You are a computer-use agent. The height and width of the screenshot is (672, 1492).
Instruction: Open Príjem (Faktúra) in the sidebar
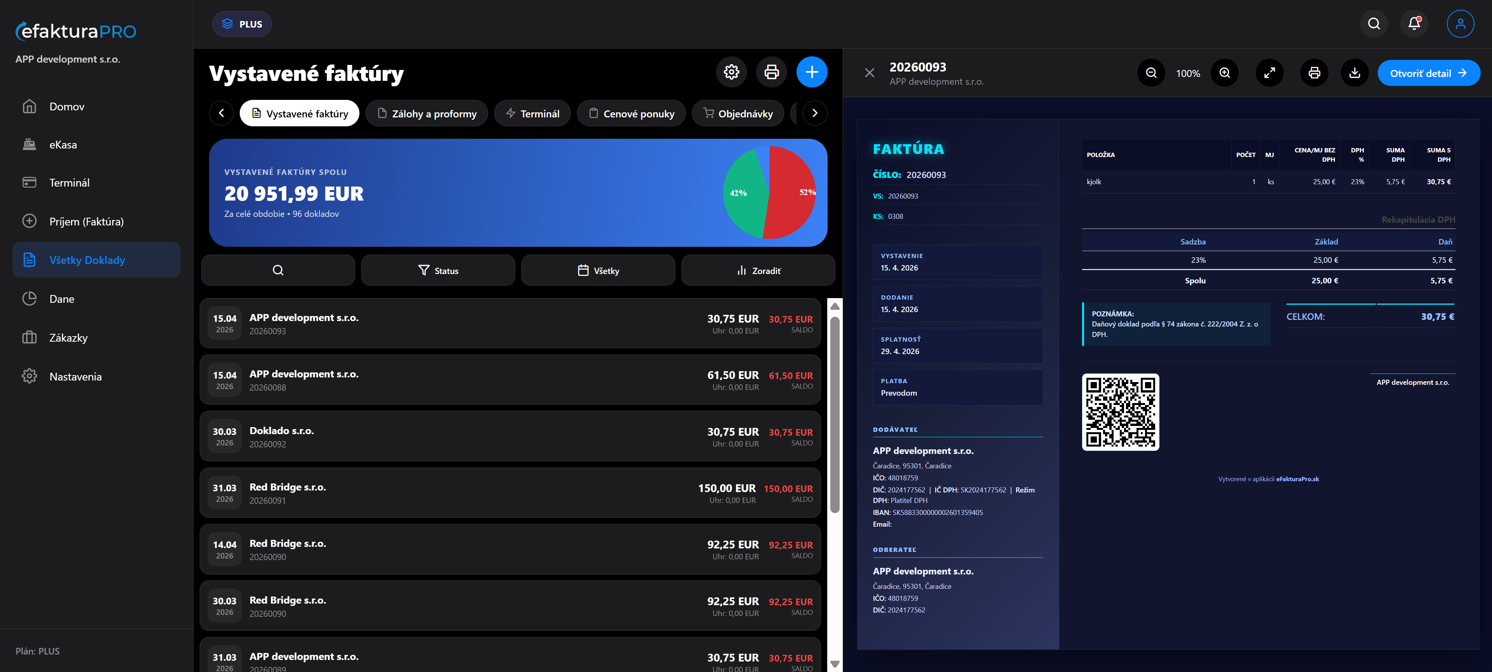96,221
